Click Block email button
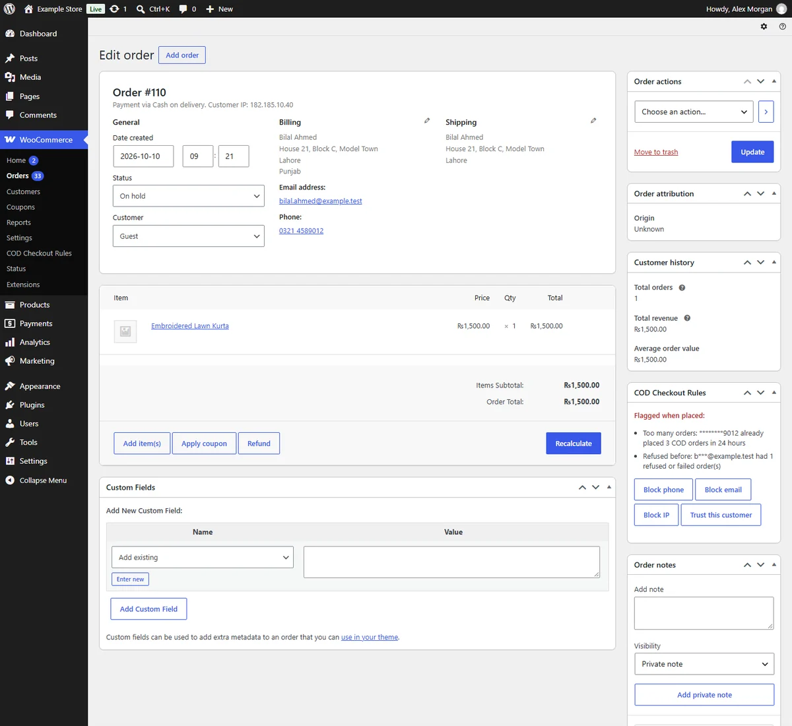The height and width of the screenshot is (726, 792). pyautogui.click(x=723, y=490)
